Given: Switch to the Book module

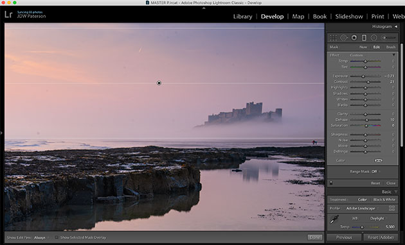Looking at the screenshot, I should click(x=319, y=17).
